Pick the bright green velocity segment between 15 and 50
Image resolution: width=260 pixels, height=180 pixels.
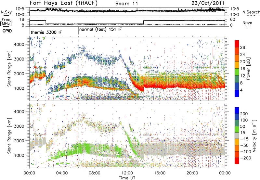[x=237, y=129]
